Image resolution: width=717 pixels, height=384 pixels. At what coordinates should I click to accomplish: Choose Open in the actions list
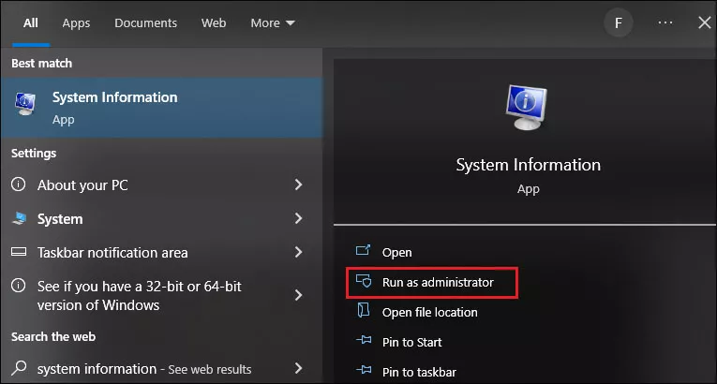[396, 252]
